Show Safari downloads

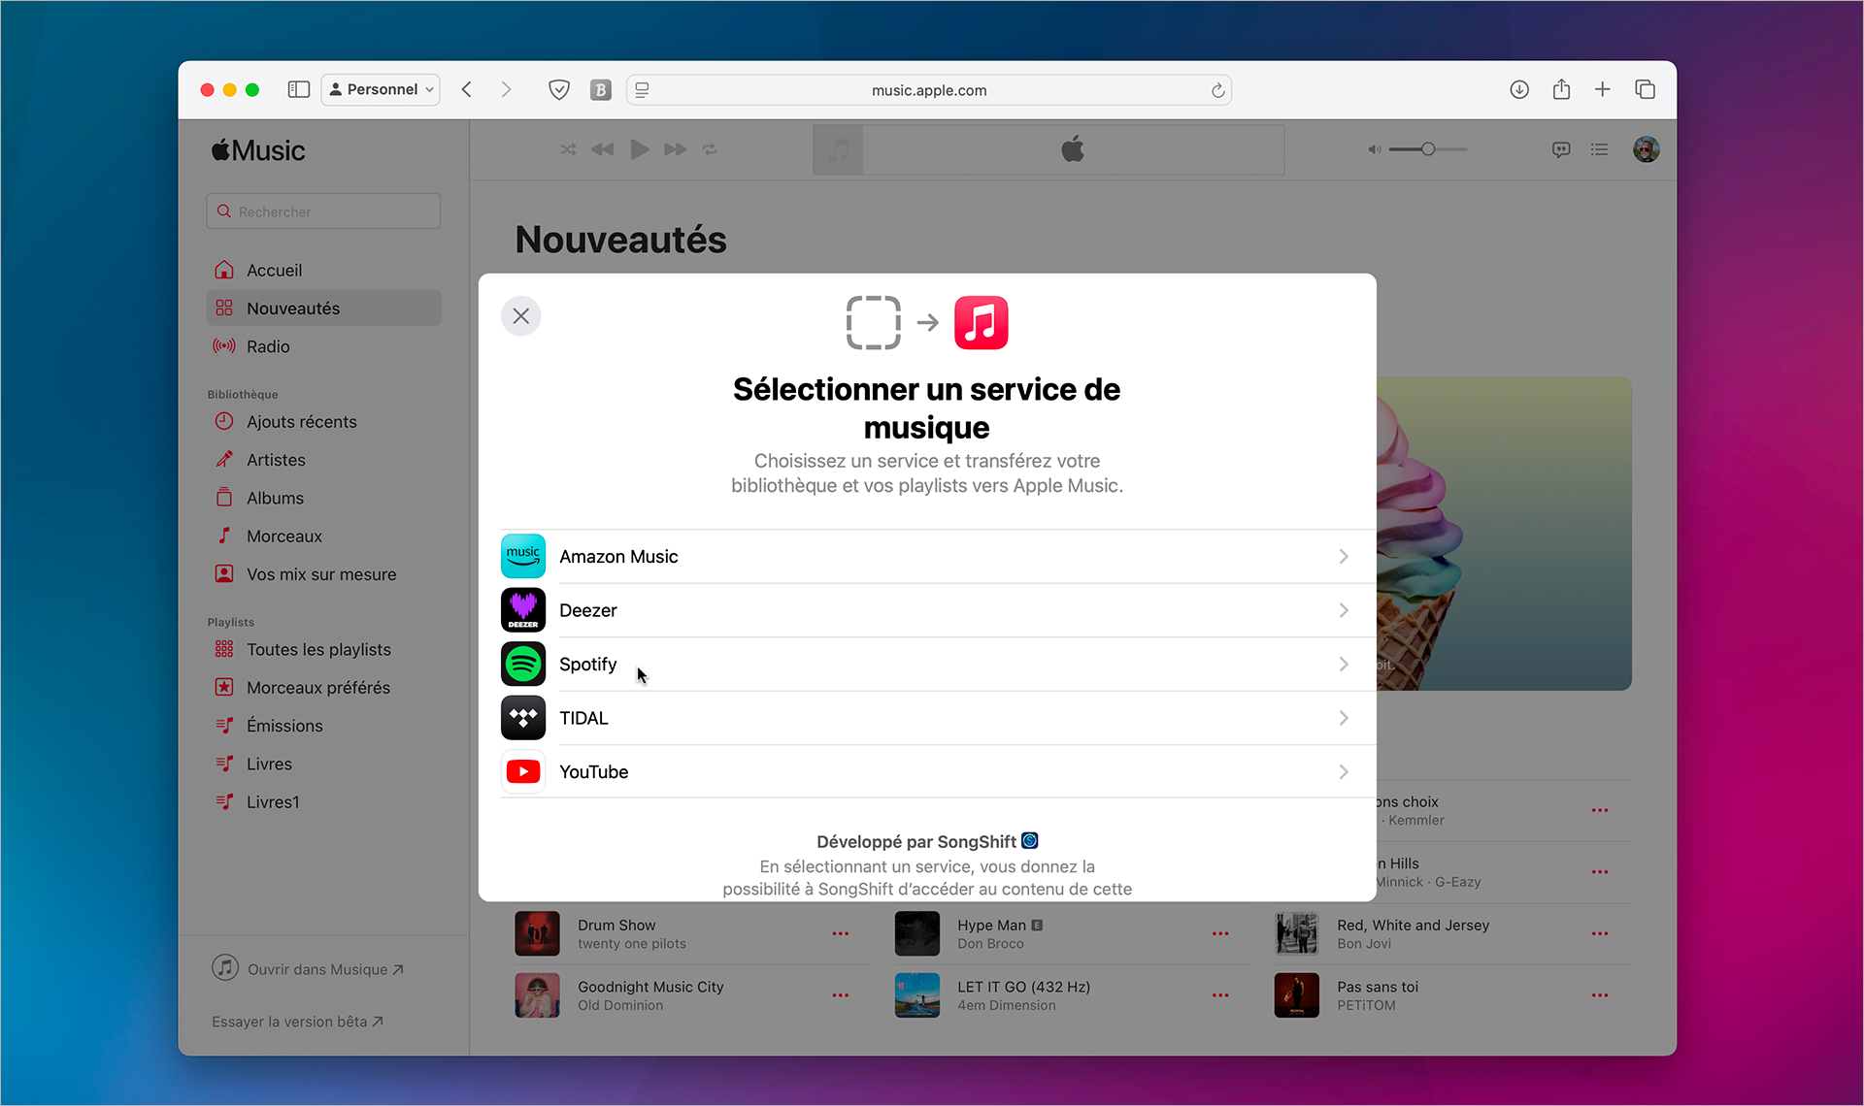point(1519,89)
